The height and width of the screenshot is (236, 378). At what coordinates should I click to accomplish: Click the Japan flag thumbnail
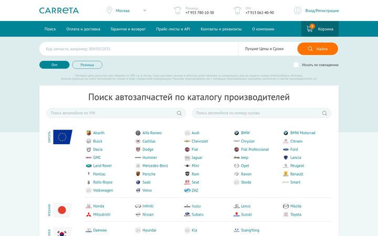coord(62,210)
